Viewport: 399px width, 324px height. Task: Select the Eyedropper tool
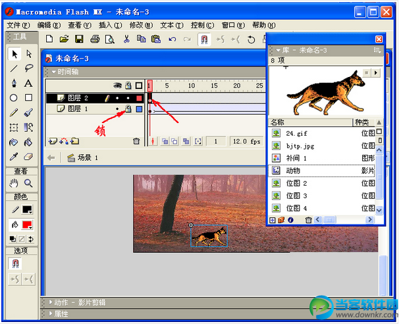(x=14, y=157)
